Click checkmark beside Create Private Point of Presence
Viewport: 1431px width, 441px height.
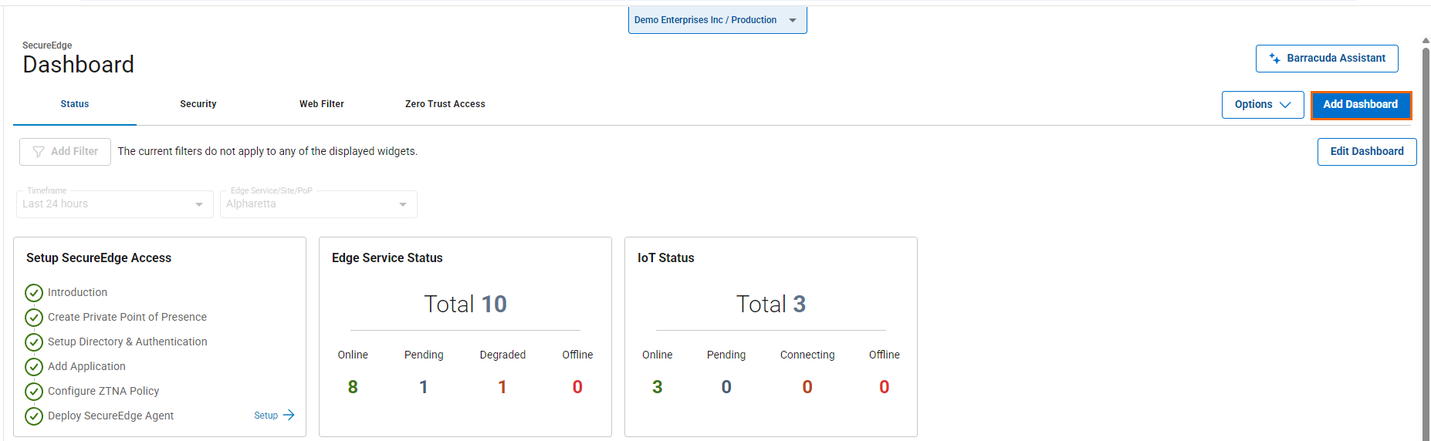click(x=34, y=318)
